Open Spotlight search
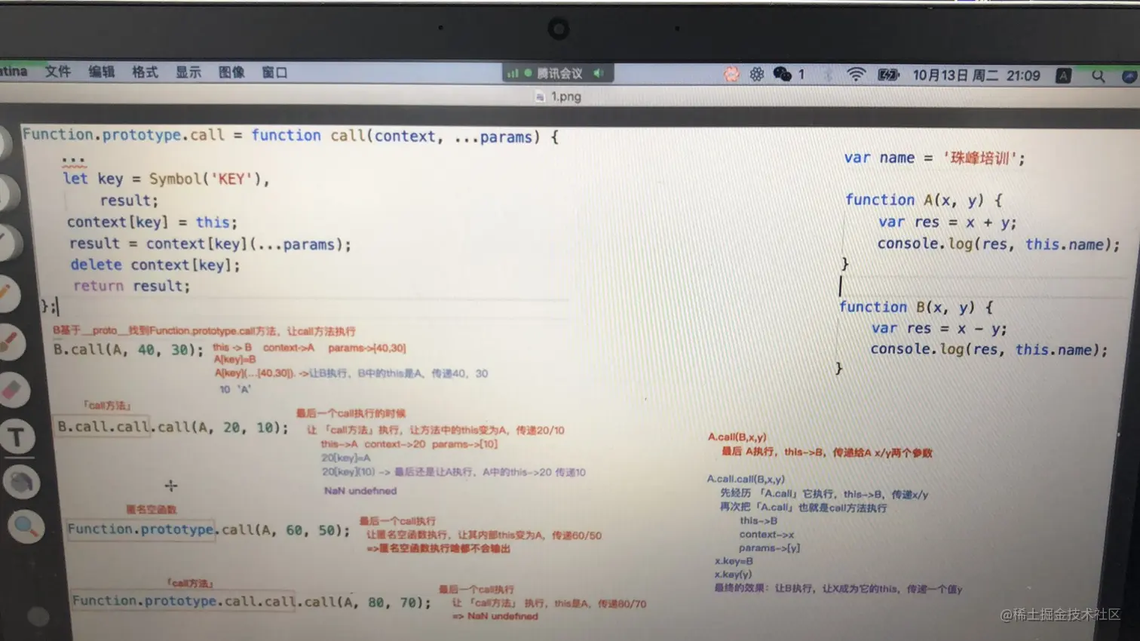 coord(1099,76)
